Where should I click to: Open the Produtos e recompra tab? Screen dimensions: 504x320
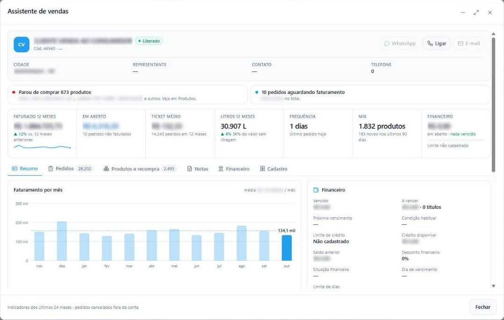click(140, 169)
